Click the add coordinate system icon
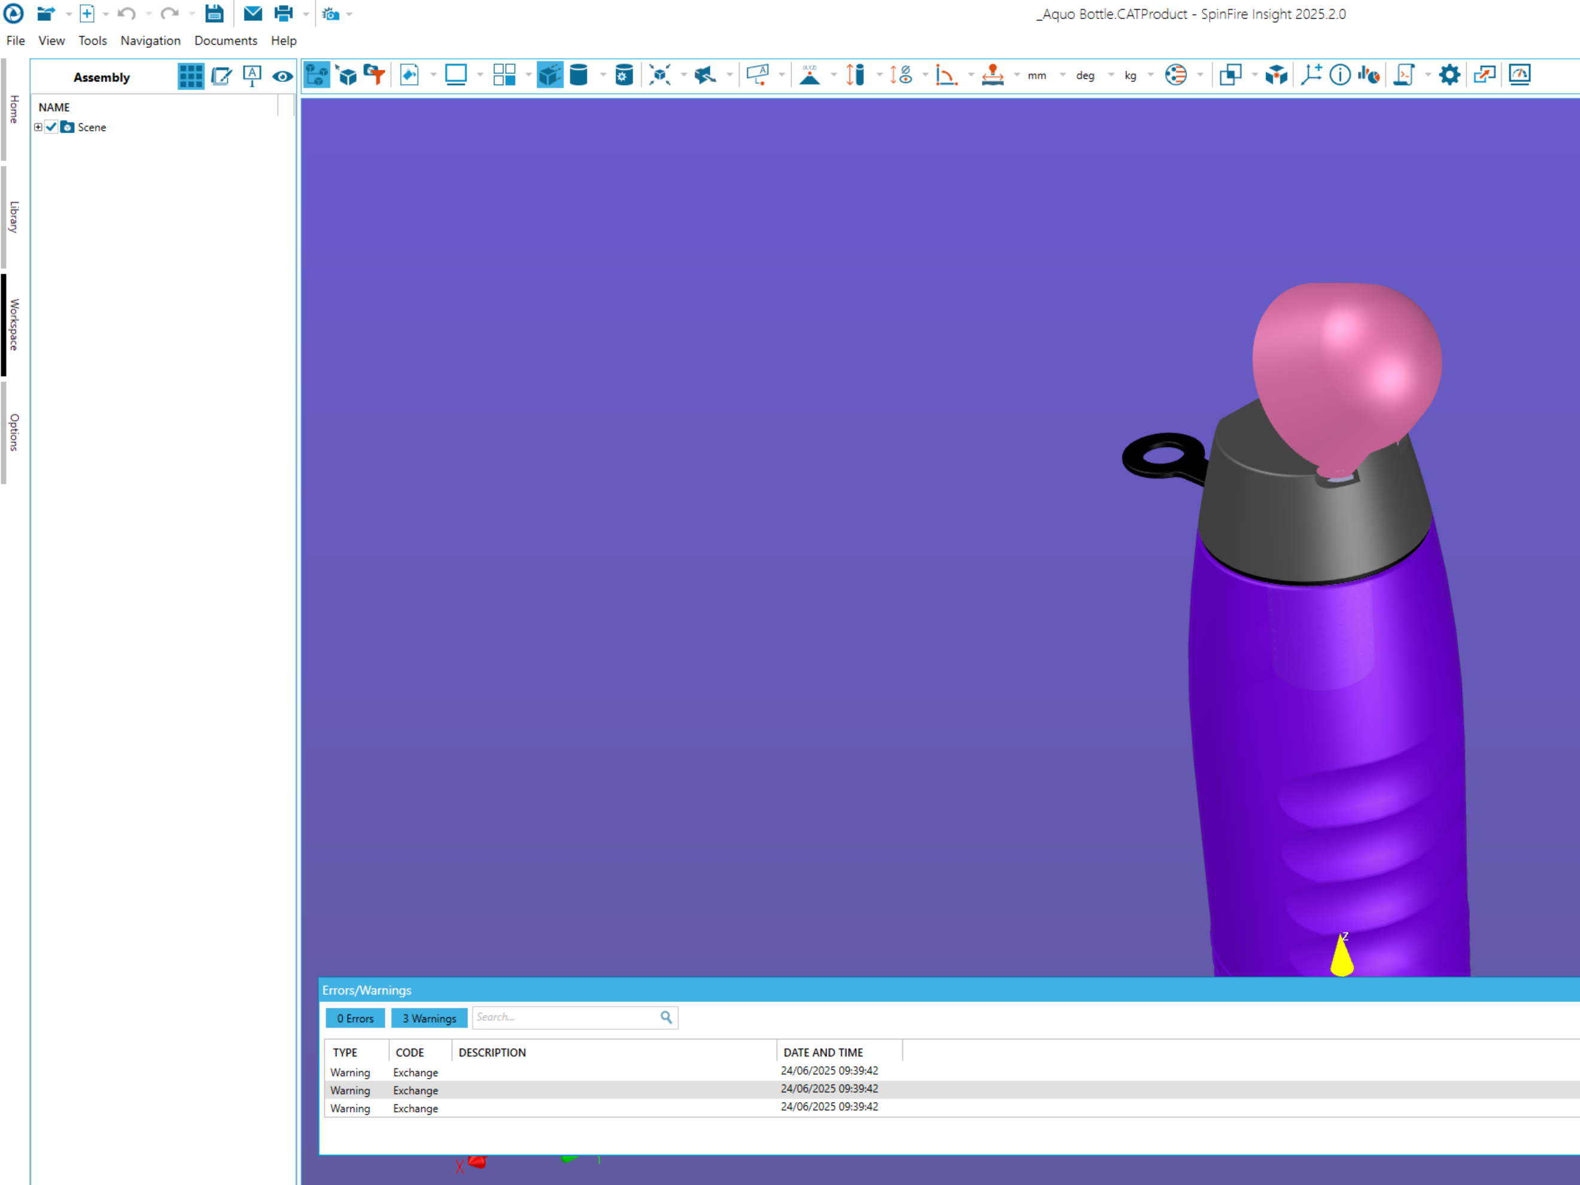 click(1311, 75)
